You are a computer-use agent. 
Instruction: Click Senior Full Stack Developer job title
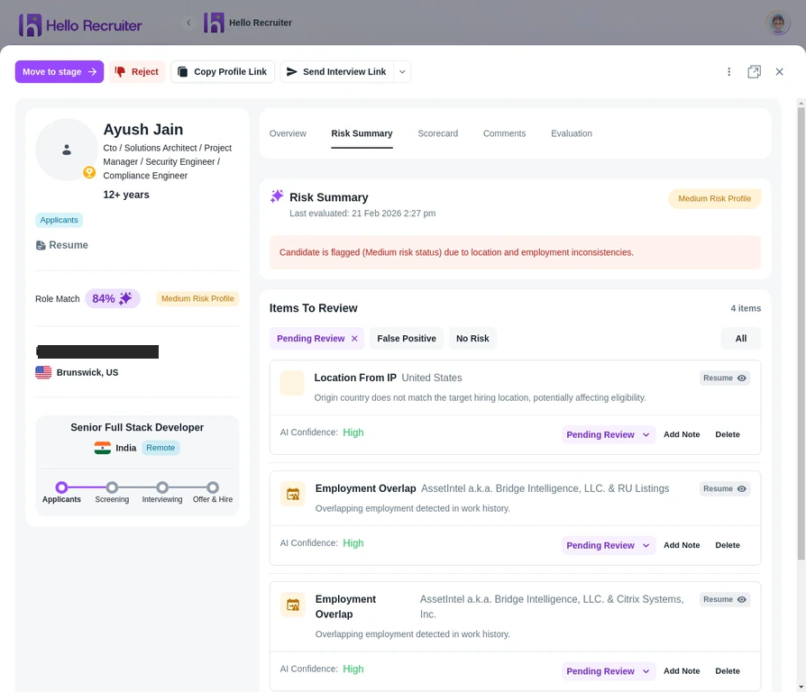[137, 427]
